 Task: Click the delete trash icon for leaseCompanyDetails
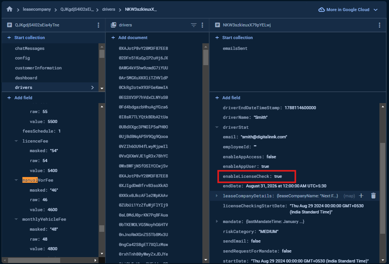click(x=373, y=195)
